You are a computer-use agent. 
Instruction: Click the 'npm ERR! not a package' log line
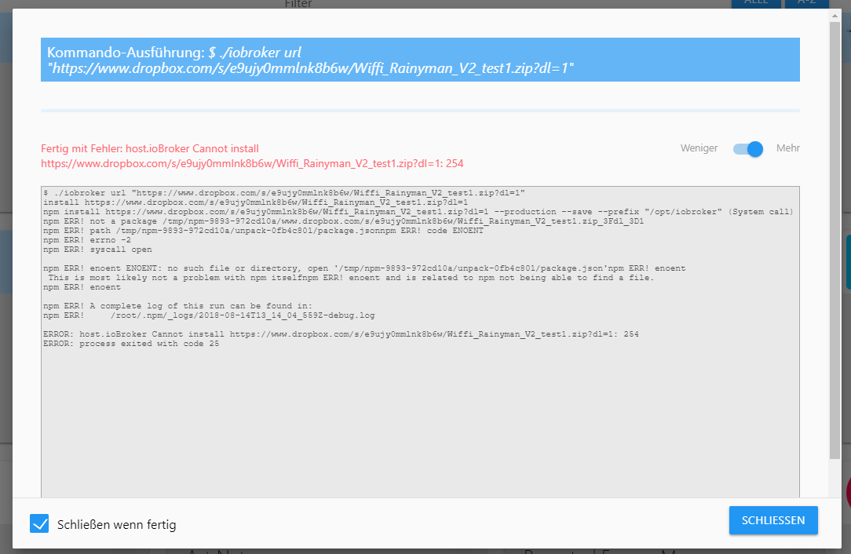344,221
